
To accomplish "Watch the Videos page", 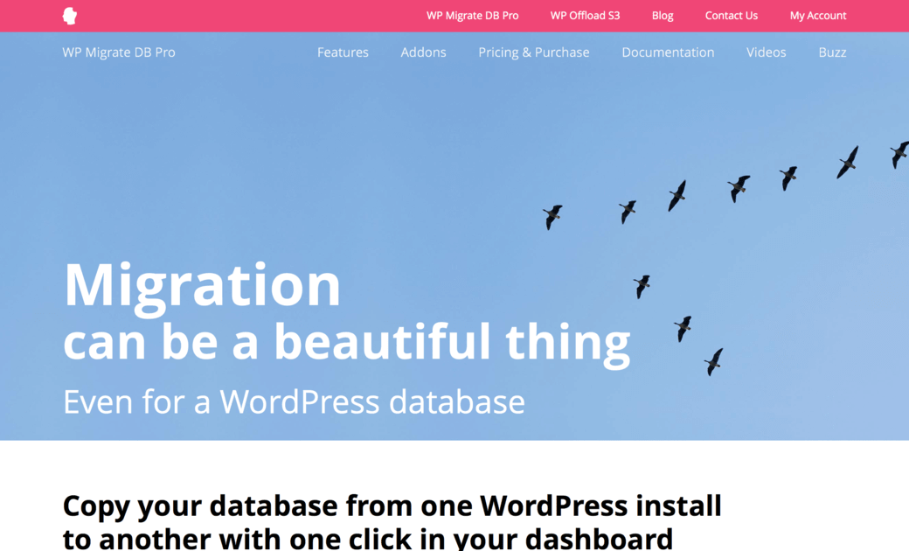I will click(x=766, y=52).
